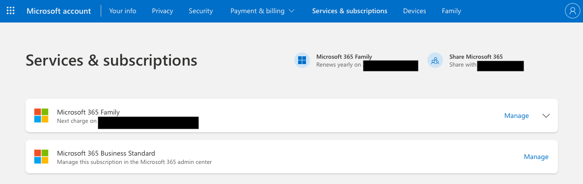Open the Security tab
Viewport: 583px width, 184px height.
(201, 11)
